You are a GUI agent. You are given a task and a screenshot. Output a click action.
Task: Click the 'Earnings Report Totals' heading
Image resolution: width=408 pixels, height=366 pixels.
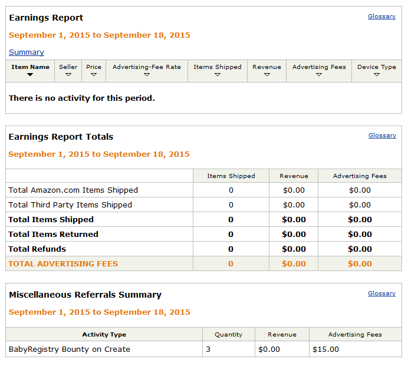pos(61,137)
